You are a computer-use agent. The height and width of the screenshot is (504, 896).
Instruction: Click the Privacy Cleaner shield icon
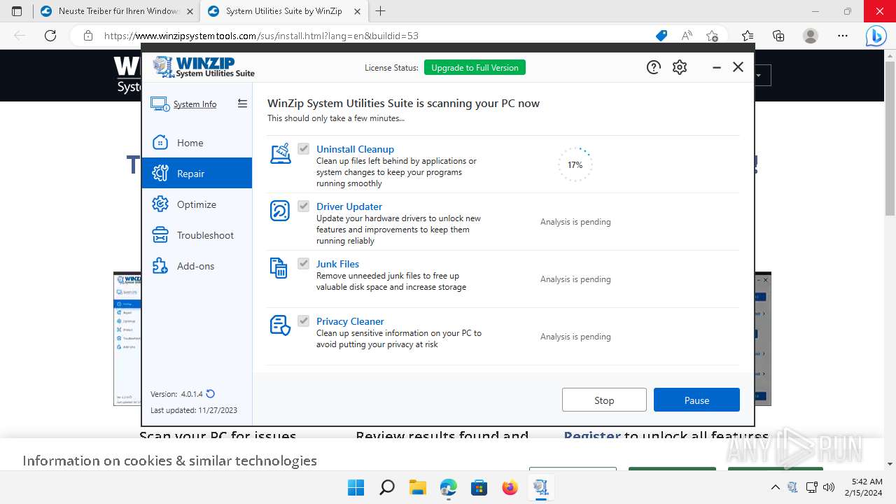click(x=280, y=325)
